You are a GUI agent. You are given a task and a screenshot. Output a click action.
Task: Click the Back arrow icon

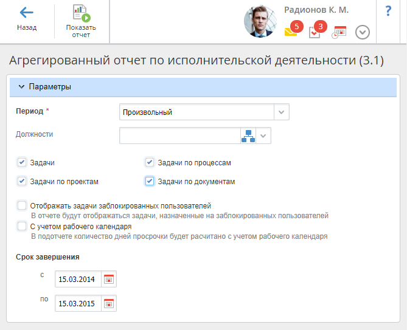pos(26,13)
